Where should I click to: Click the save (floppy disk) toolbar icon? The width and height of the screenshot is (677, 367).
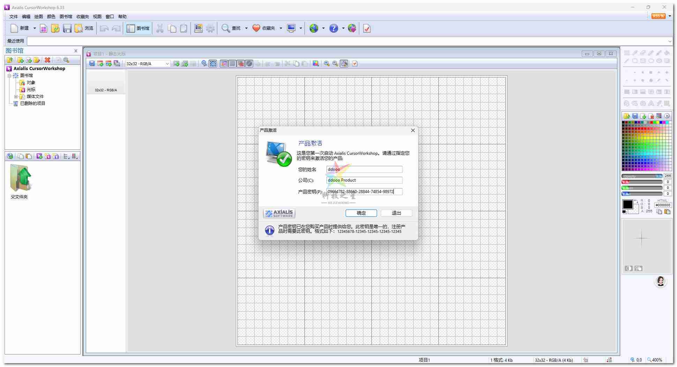67,28
